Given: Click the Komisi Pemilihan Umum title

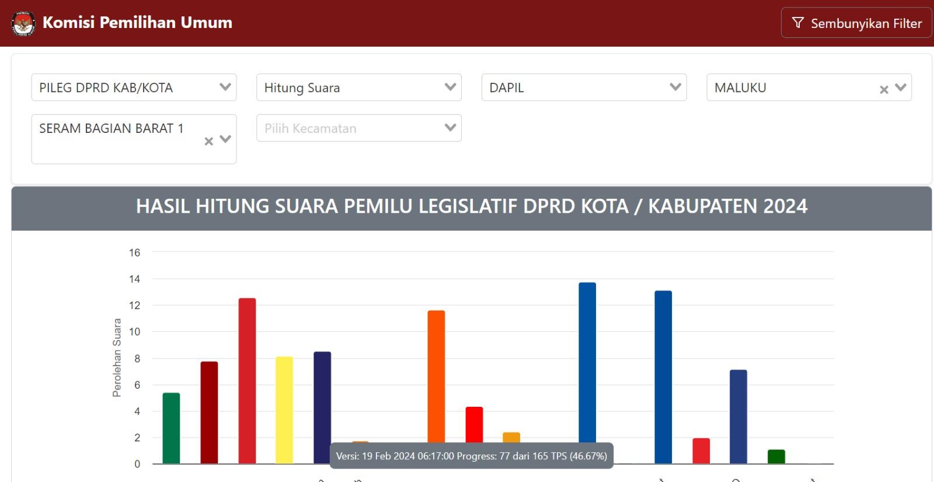Looking at the screenshot, I should pyautogui.click(x=137, y=23).
